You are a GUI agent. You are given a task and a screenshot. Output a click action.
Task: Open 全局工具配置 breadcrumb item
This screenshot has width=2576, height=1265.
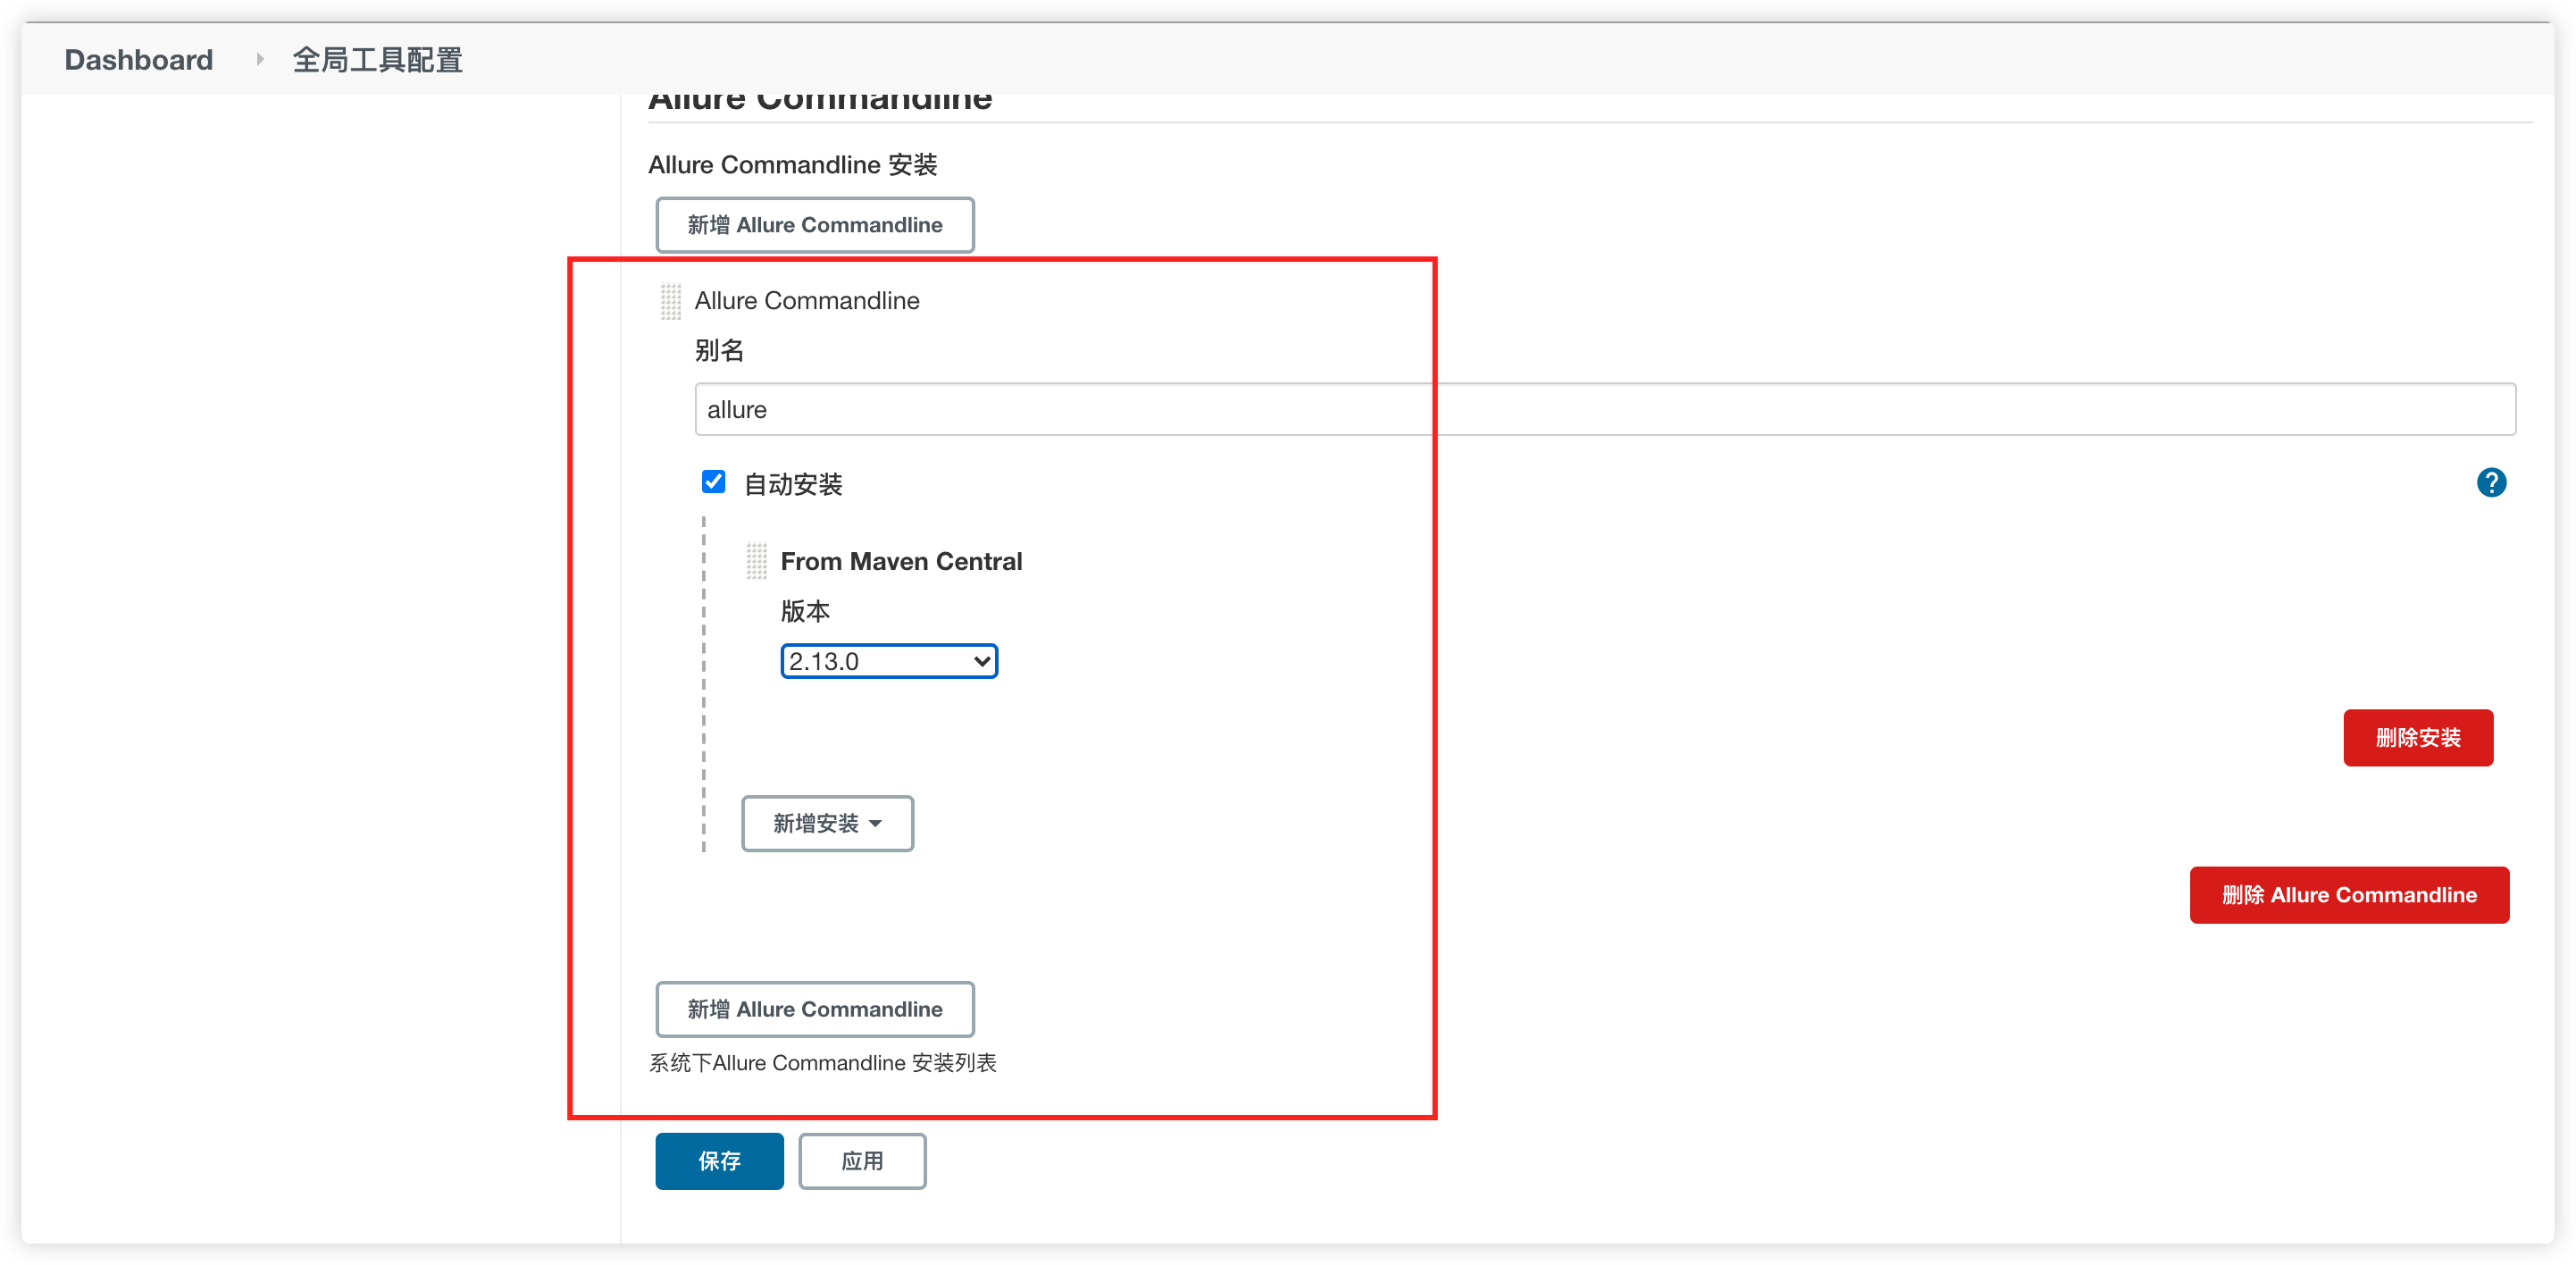(x=377, y=60)
